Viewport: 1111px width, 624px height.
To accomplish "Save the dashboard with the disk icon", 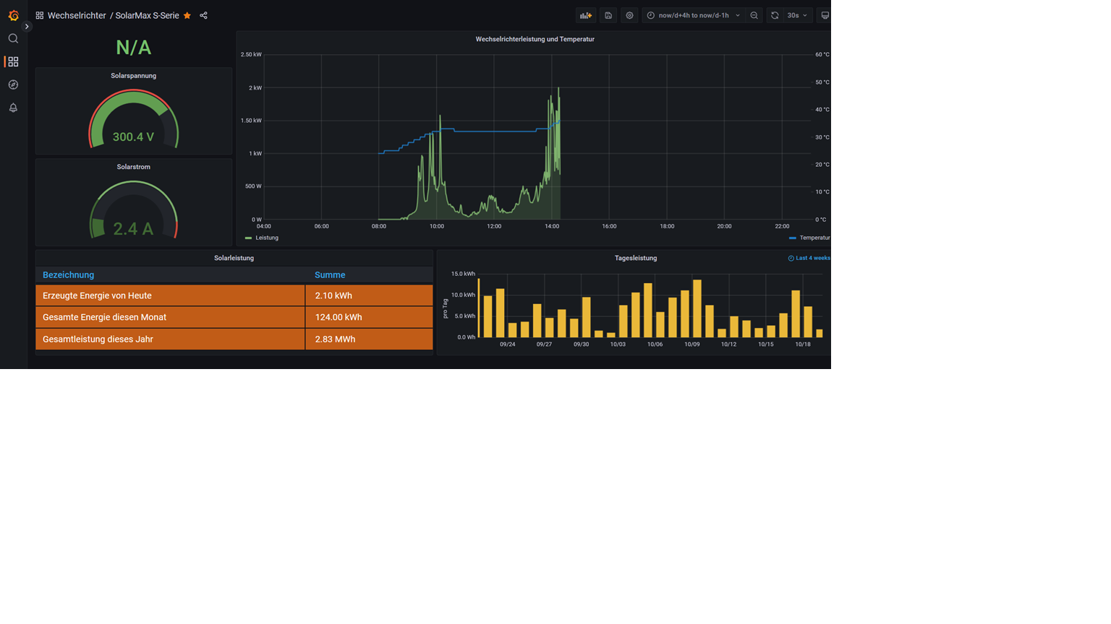I will coord(608,15).
